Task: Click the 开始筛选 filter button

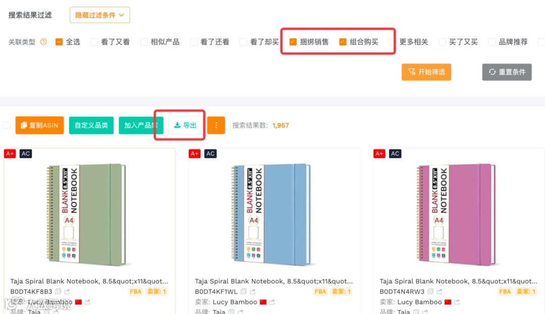Action: click(x=426, y=72)
